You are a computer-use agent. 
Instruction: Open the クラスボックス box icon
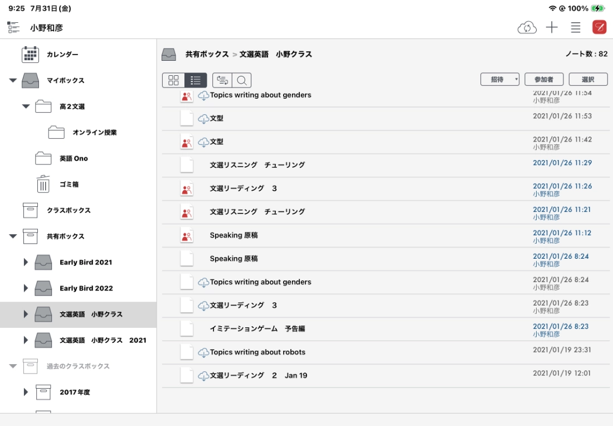(x=30, y=210)
